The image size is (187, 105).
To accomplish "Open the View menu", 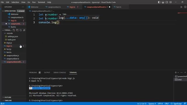I will tap(23, 2).
